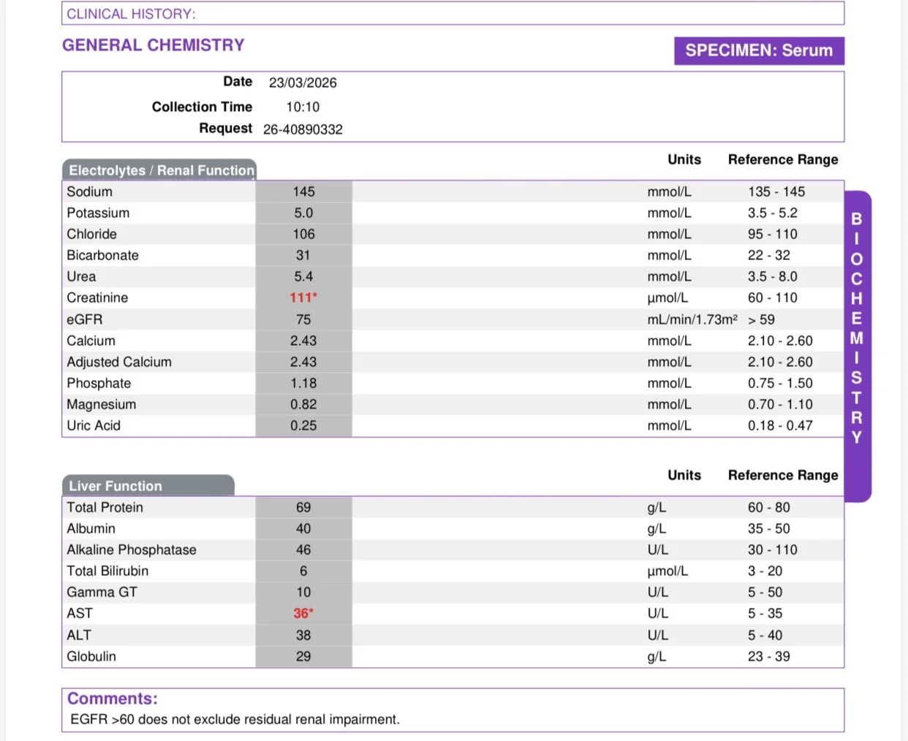This screenshot has width=908, height=741.
Task: Click the Comments heading
Action: pos(113,699)
